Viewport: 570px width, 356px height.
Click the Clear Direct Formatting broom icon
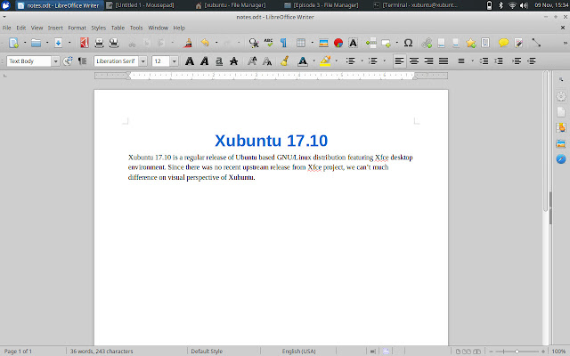coord(285,61)
